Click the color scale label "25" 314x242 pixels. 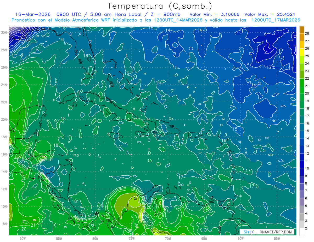coord(307,56)
